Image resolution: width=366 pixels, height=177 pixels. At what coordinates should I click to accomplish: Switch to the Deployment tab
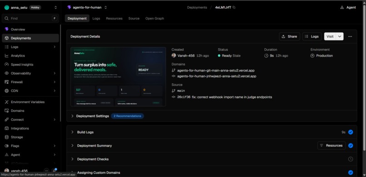77,19
